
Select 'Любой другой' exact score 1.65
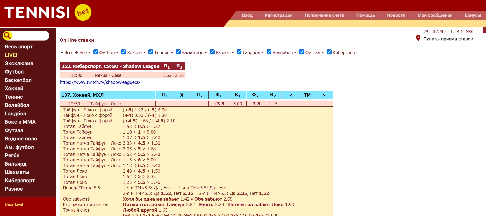click(x=163, y=210)
